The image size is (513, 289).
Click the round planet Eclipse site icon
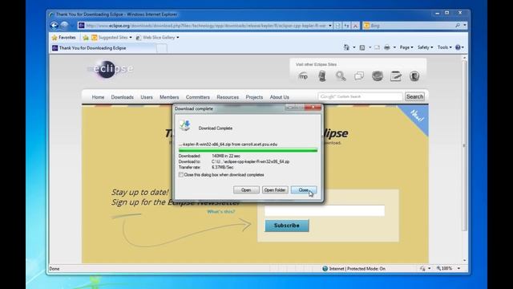pos(378,76)
